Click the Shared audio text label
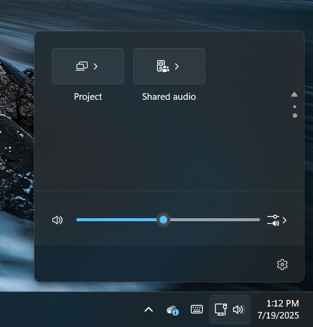The height and width of the screenshot is (327, 313). [x=169, y=97]
